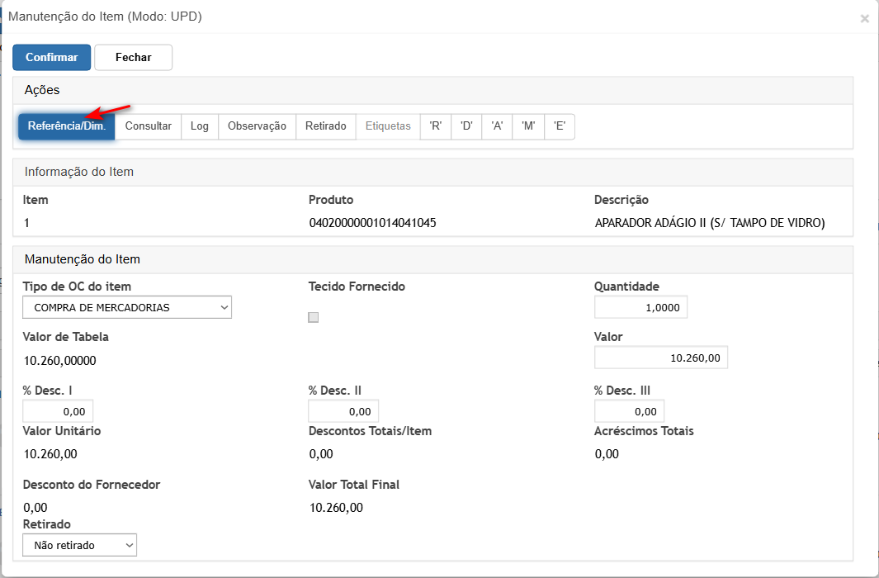879x578 pixels.
Task: Open the Log action
Action: [200, 126]
